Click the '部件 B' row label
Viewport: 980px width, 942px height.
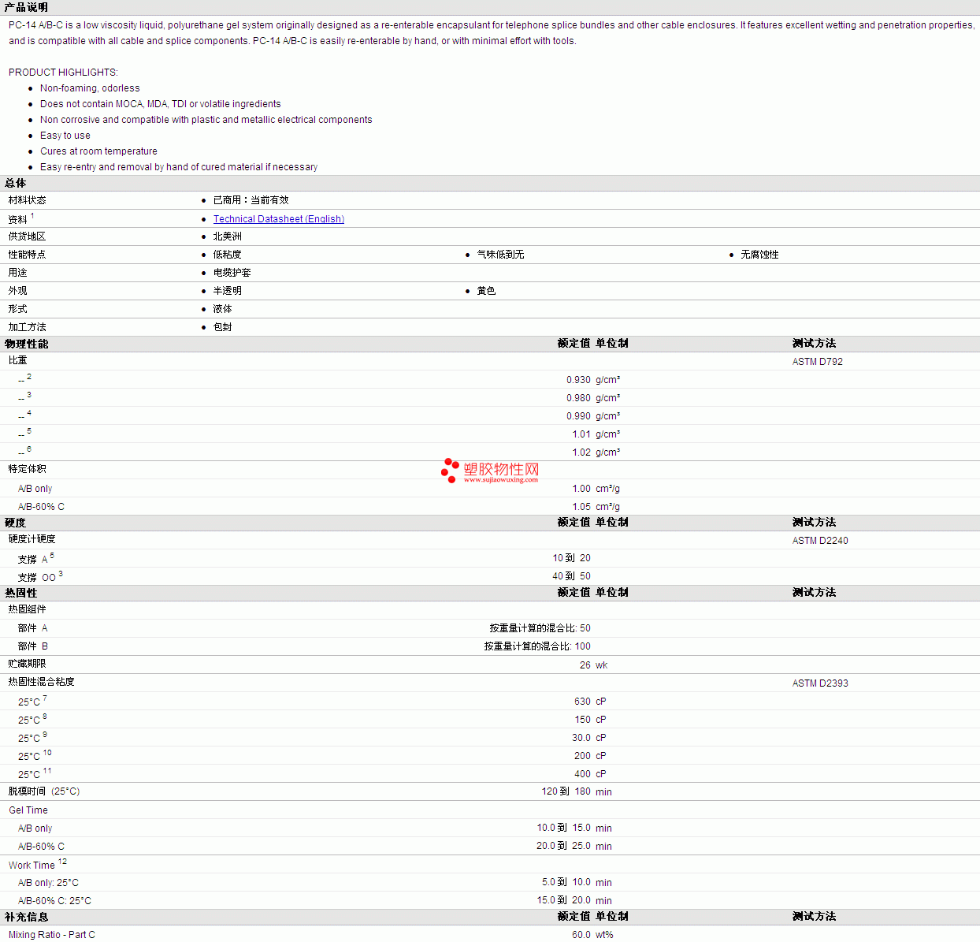pos(33,646)
